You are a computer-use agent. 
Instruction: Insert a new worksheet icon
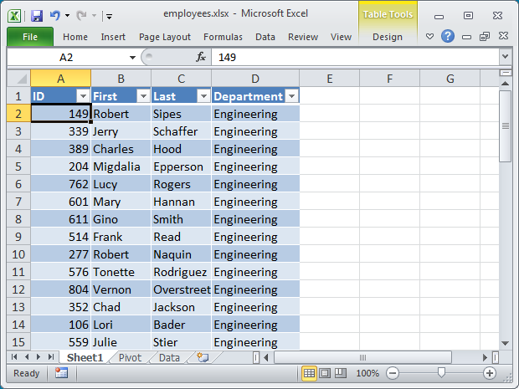click(x=203, y=357)
